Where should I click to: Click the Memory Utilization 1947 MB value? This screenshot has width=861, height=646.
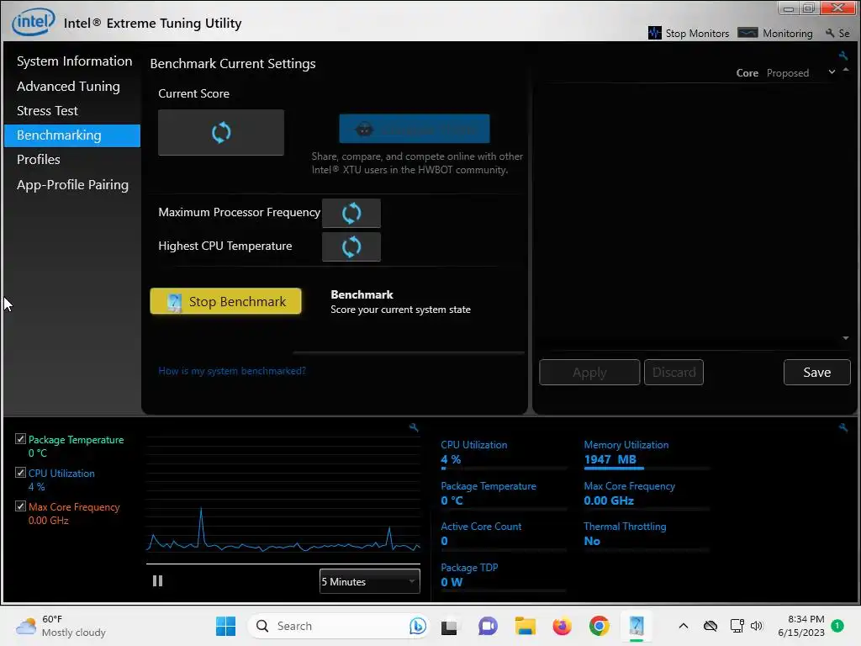coord(610,460)
